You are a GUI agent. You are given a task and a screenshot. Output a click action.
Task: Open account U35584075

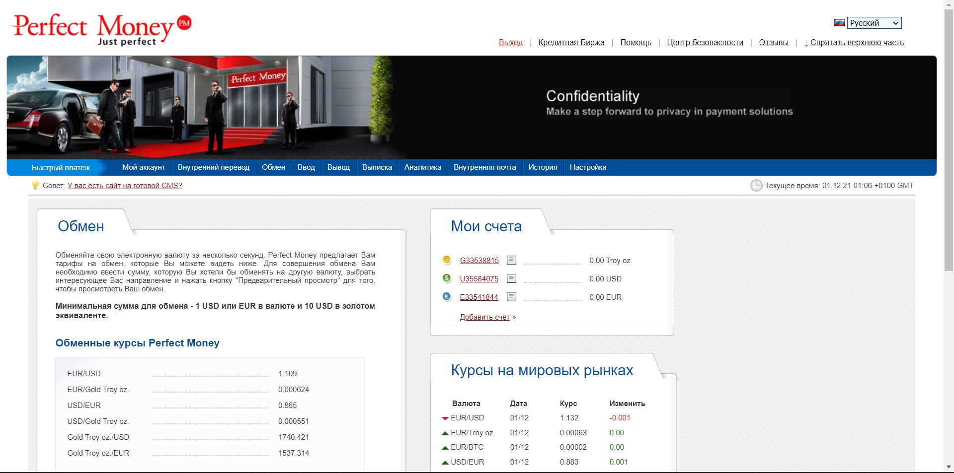pyautogui.click(x=479, y=279)
